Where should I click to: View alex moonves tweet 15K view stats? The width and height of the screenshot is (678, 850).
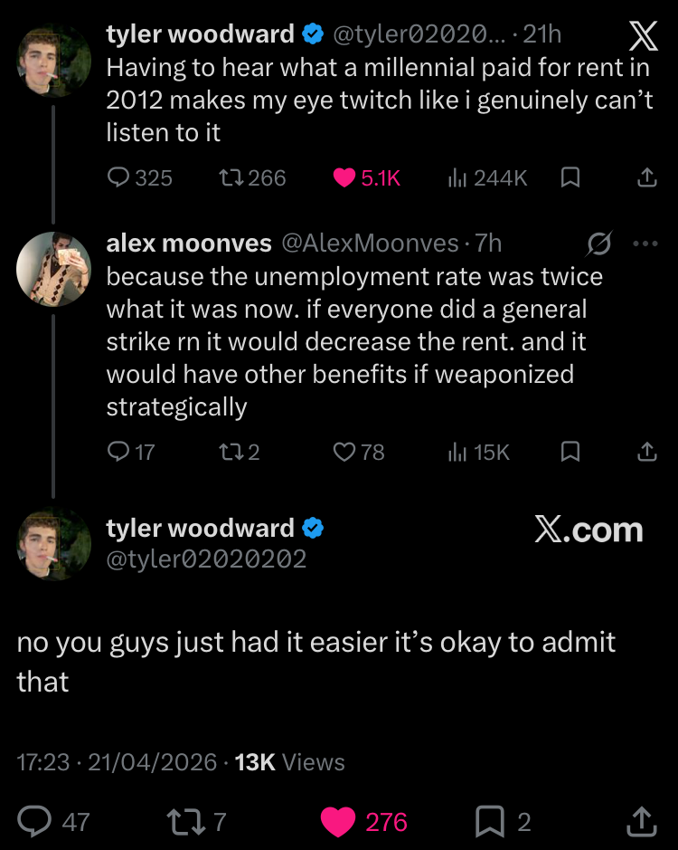(x=457, y=451)
